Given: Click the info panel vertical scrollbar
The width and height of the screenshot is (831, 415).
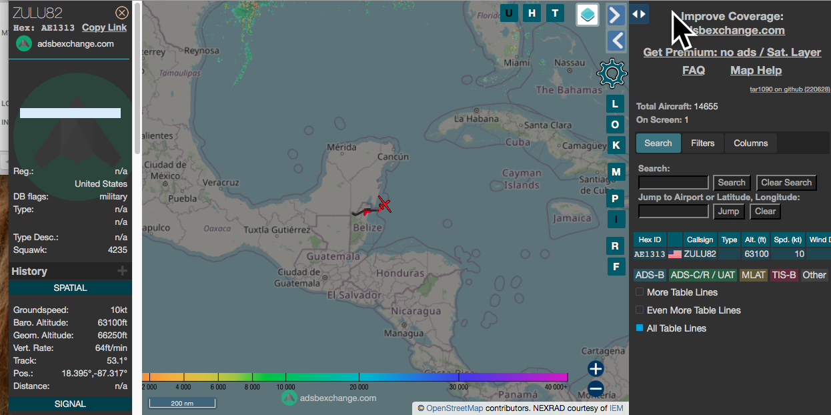Looking at the screenshot, I should pos(137,77).
